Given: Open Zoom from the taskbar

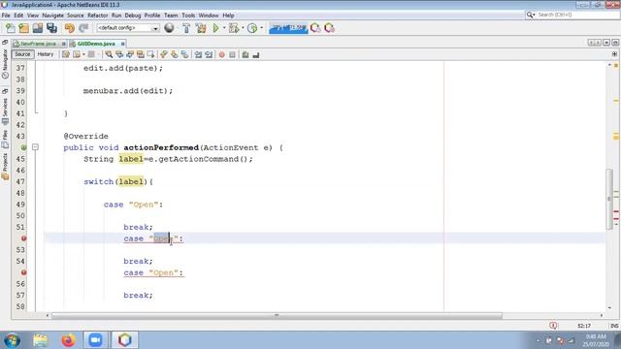Looking at the screenshot, I should pos(95,340).
